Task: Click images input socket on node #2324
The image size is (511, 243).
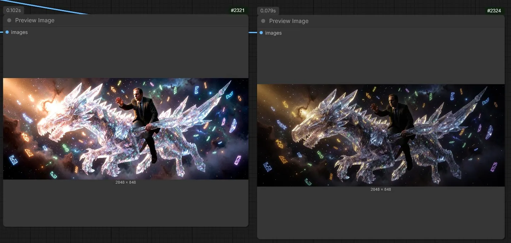Action: pos(261,33)
